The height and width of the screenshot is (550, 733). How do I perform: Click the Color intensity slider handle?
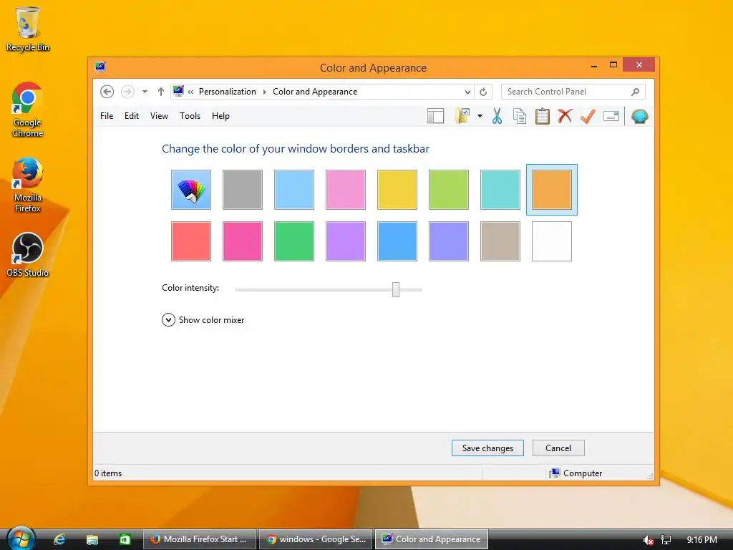[x=395, y=289]
